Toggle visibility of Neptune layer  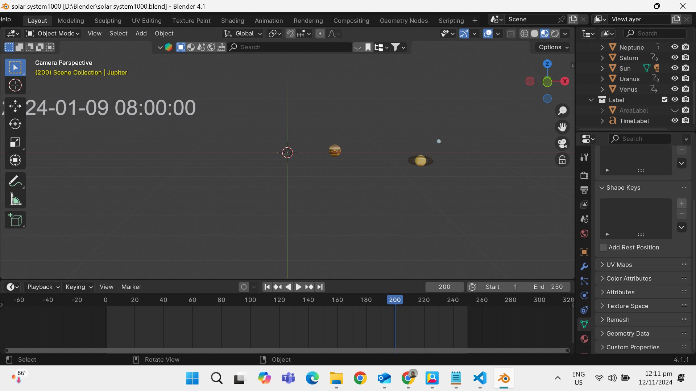click(675, 47)
